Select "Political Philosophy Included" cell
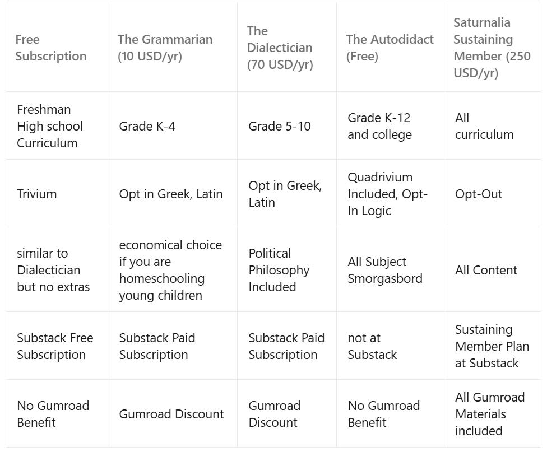Image resolution: width=547 pixels, height=452 pixels. 279,270
